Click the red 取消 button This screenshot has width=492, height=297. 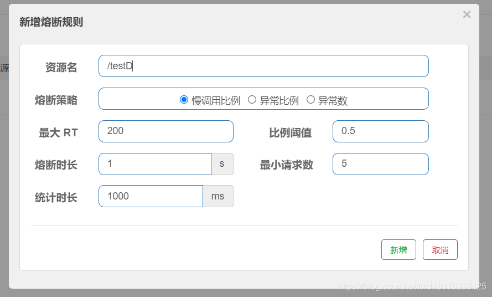coord(440,250)
